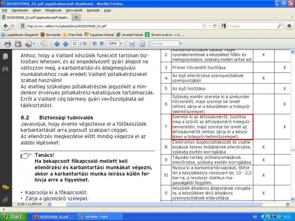The image size is (295, 221).
Task: Select the 0020029068_02.pdf browser tab
Action: [x=36, y=17]
